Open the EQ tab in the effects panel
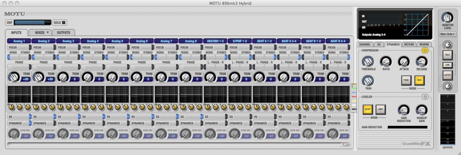461x155 pixels. [x=378, y=44]
